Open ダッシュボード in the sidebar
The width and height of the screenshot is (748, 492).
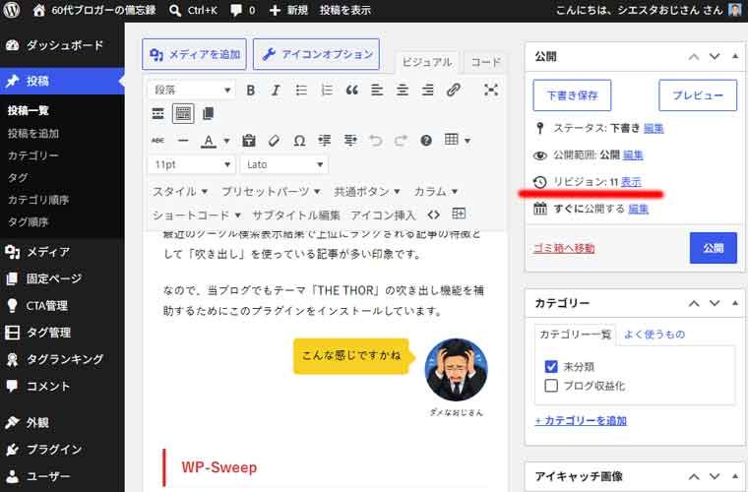pos(62,45)
